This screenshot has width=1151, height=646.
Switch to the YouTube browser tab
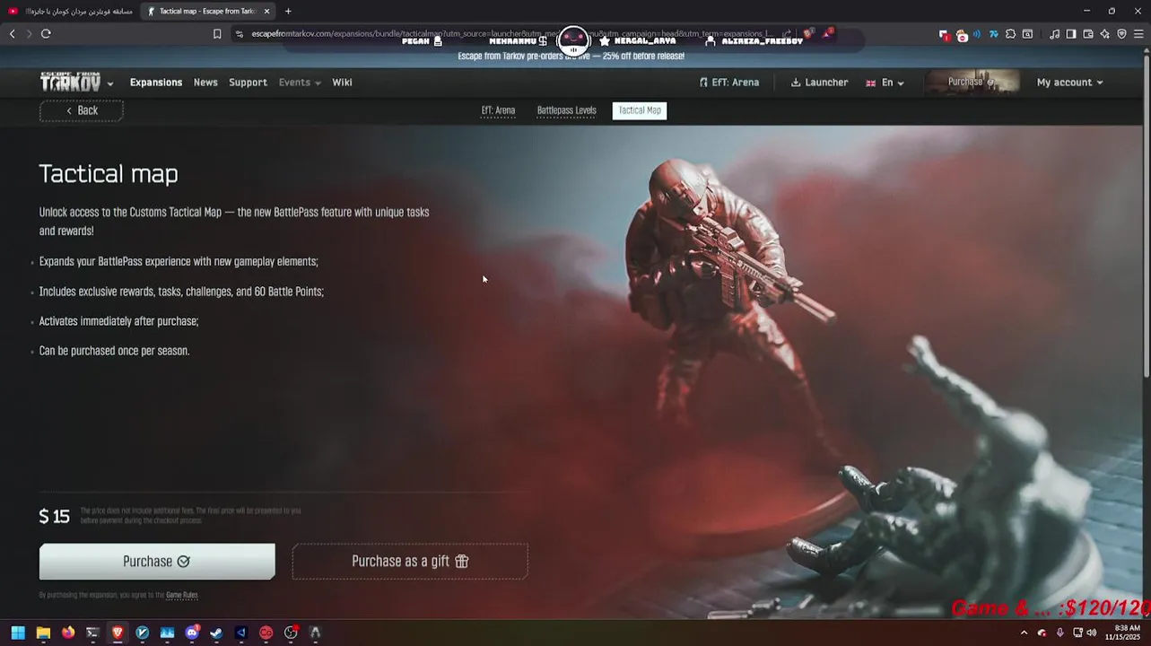point(71,11)
